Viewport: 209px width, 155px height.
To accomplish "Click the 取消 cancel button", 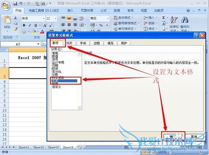I will [194, 137].
